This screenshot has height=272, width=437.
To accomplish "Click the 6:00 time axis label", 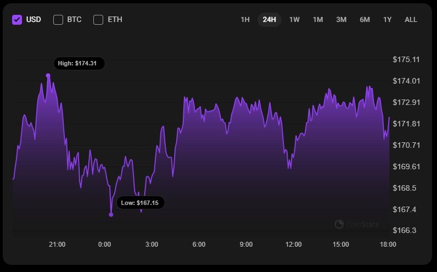I will pos(199,245).
